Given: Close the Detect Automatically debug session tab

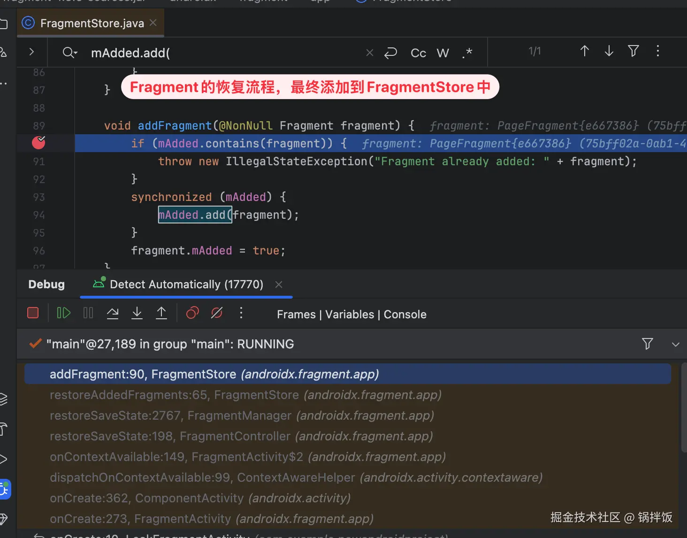Looking at the screenshot, I should [x=279, y=284].
